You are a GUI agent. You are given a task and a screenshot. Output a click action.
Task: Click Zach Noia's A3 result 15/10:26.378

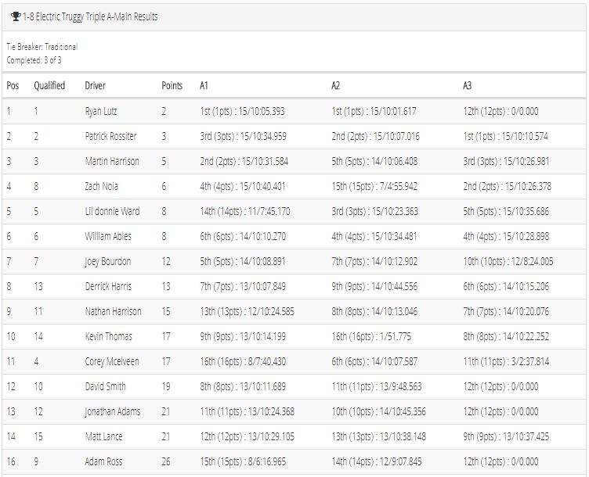(528, 186)
